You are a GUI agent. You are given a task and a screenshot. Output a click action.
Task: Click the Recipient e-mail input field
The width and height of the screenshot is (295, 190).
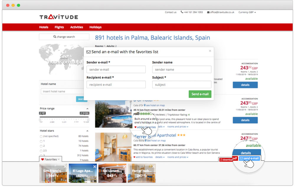pos(116,85)
